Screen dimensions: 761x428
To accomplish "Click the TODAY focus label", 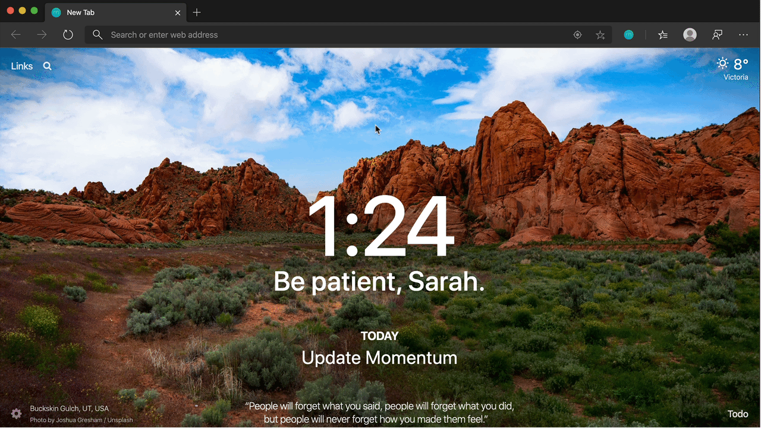I will pos(379,336).
